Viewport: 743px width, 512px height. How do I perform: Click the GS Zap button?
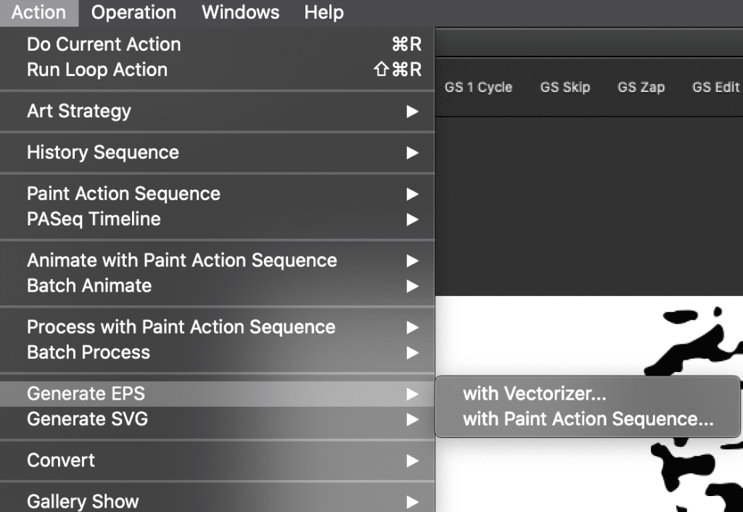click(641, 87)
